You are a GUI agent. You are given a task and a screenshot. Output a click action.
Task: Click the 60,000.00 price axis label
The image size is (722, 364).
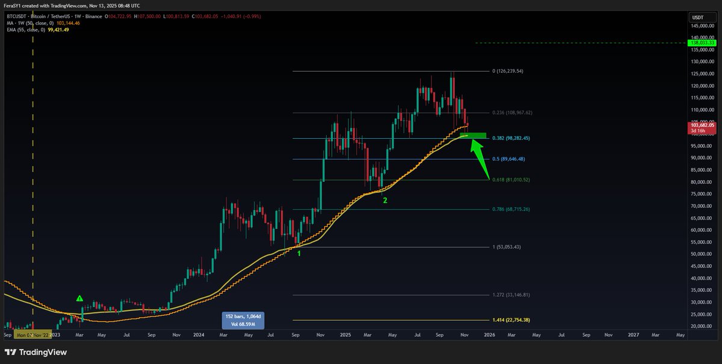click(x=702, y=230)
